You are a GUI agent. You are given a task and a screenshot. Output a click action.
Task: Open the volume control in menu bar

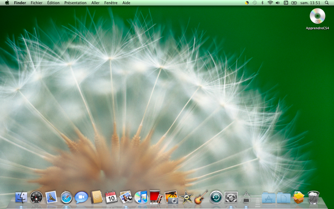click(x=278, y=3)
